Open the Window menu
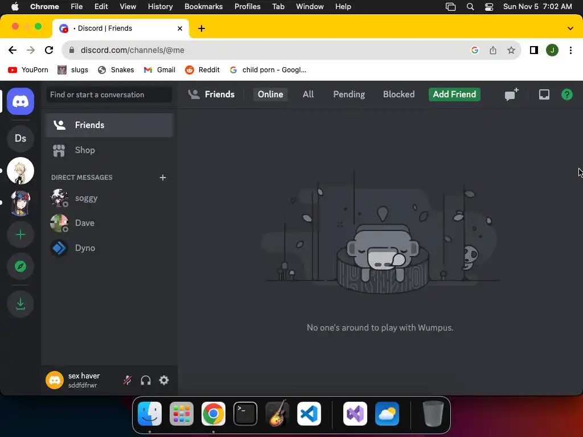The height and width of the screenshot is (437, 583). (310, 7)
